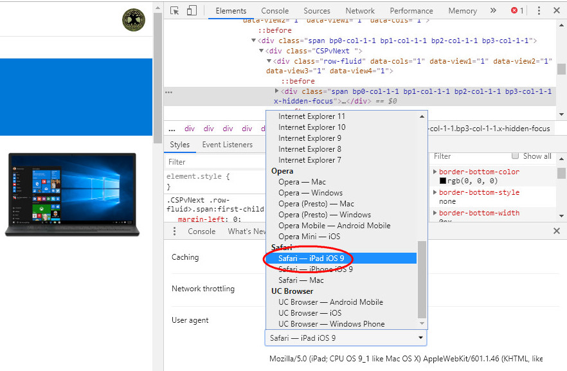Screen dimensions: 567x371
Task: Select the Event Listeners sub-tab
Action: 227,145
